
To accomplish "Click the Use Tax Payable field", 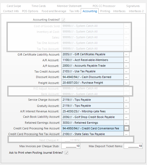I will (x=92, y=72).
